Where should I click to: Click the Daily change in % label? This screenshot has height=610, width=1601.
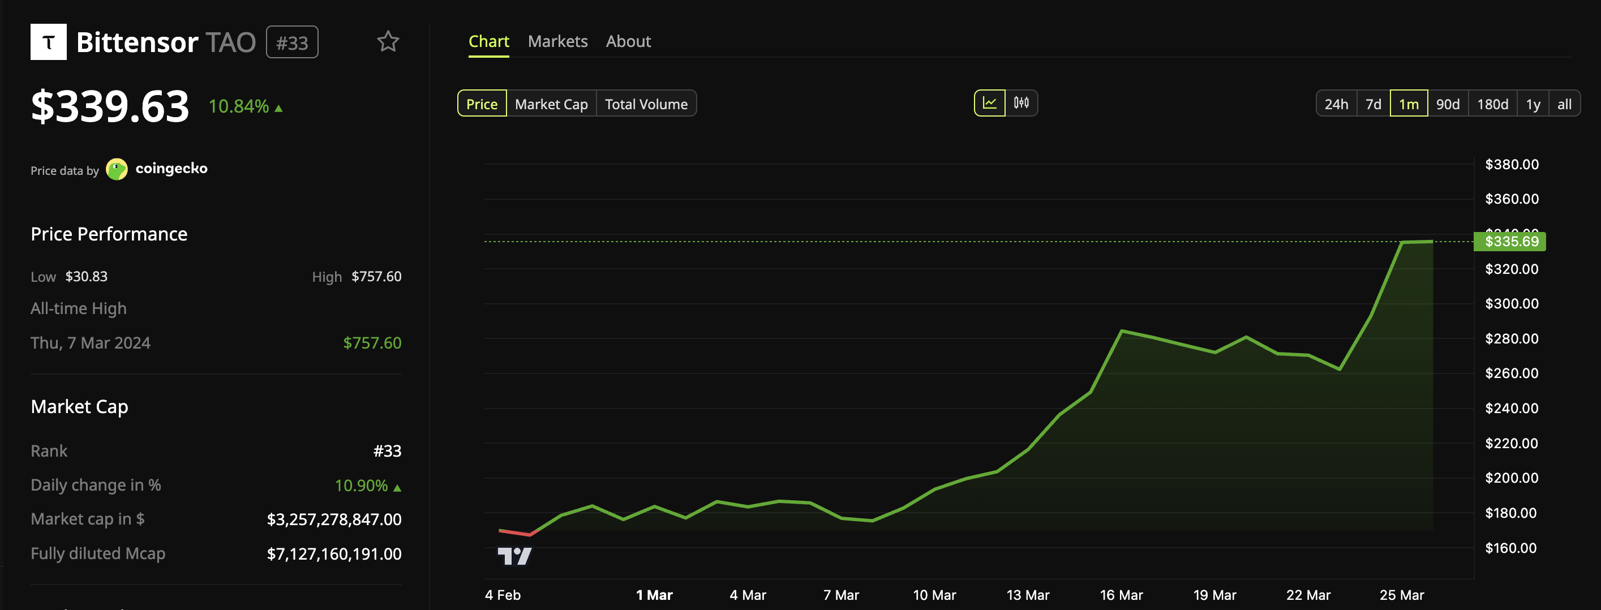(x=96, y=485)
